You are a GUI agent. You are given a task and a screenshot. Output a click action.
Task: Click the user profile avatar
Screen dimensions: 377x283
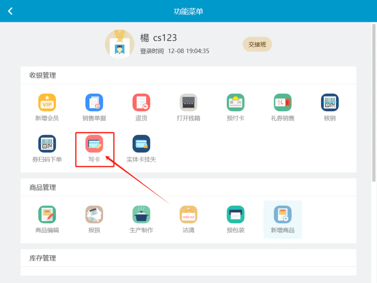pos(120,44)
